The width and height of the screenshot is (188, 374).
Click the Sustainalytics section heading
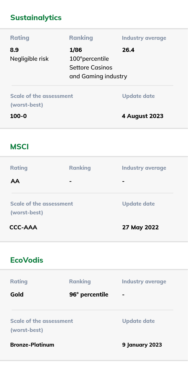click(36, 18)
